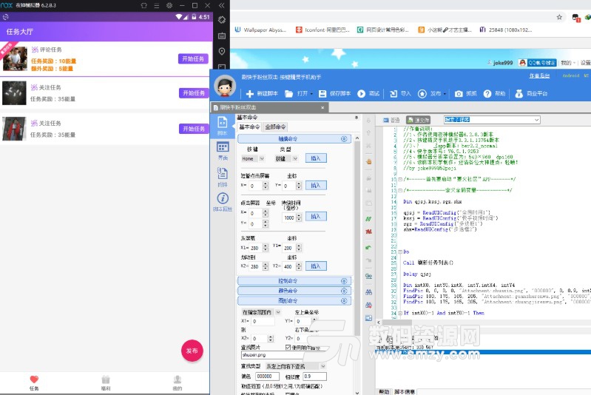591x395 pixels.
Task: Click the 相似度 0.9 input field
Action: point(314,377)
